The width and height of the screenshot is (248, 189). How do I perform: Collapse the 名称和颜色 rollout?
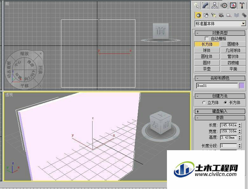[x=220, y=78]
